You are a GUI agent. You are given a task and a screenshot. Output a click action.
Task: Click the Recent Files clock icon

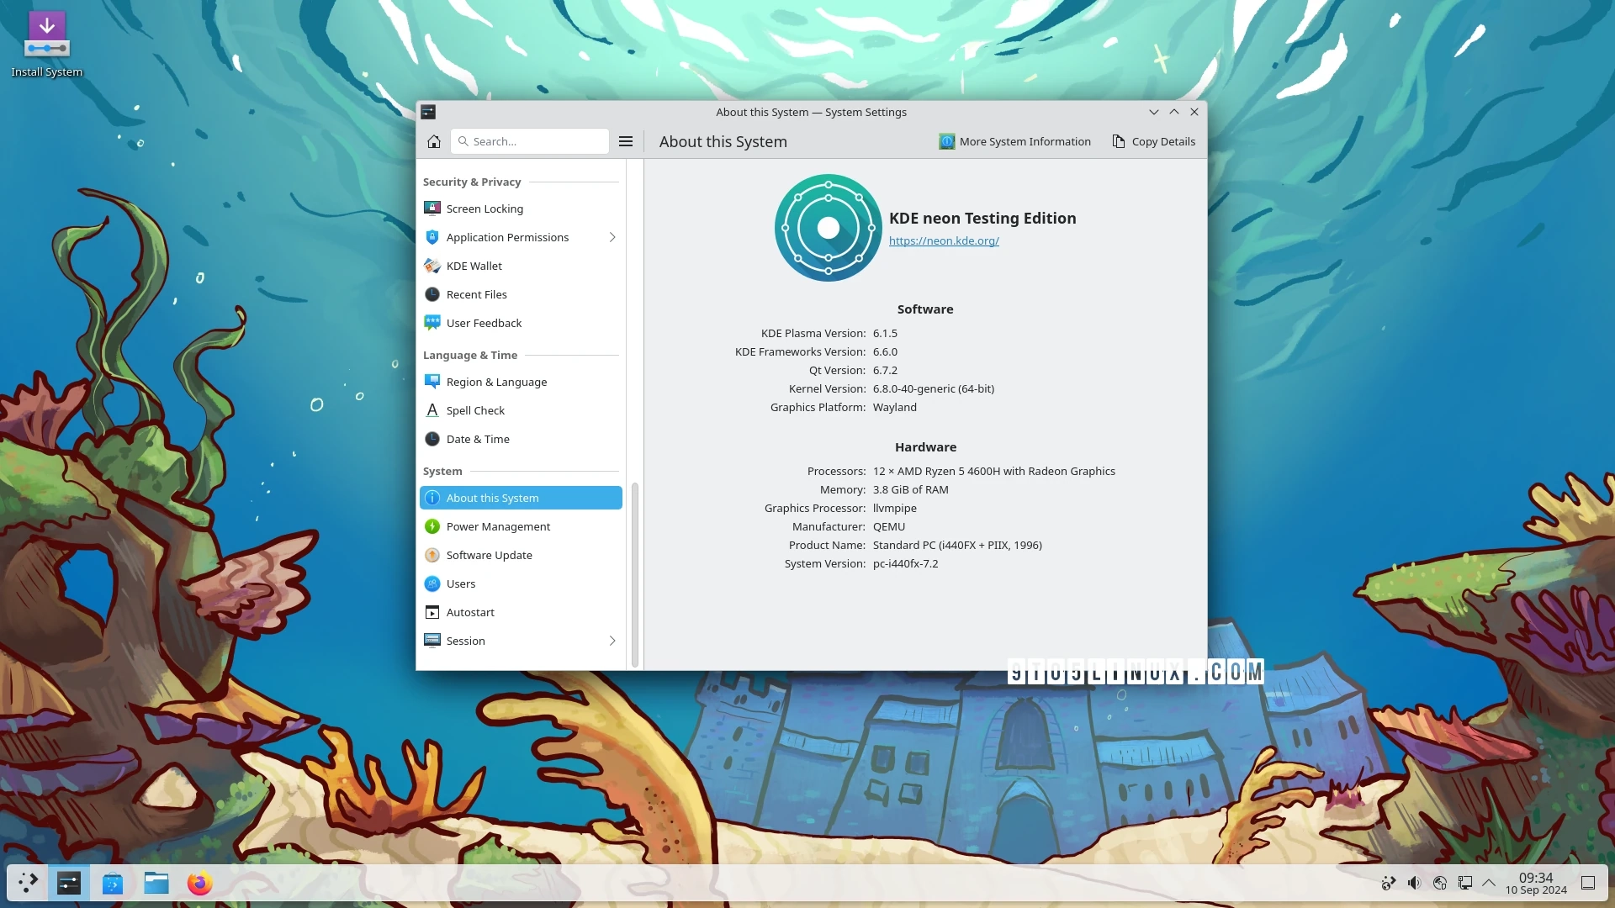tap(432, 294)
